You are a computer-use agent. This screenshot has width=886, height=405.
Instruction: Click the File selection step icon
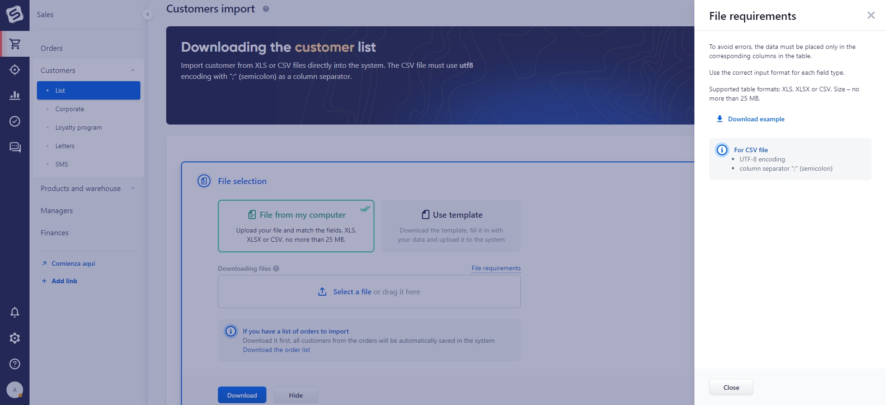point(204,181)
